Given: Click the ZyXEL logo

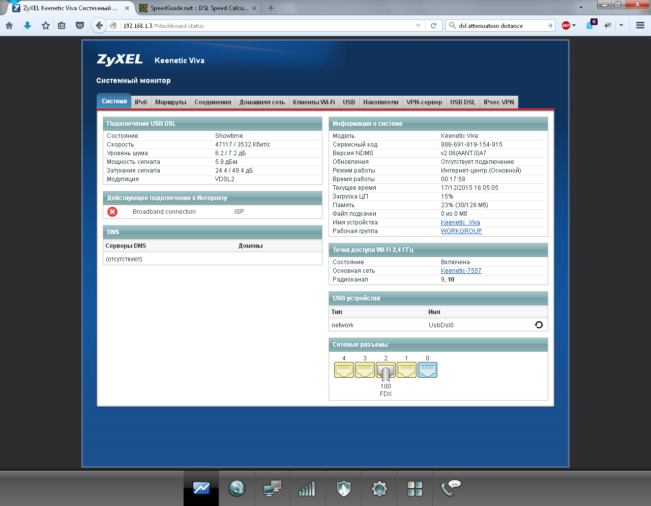Looking at the screenshot, I should (x=120, y=60).
